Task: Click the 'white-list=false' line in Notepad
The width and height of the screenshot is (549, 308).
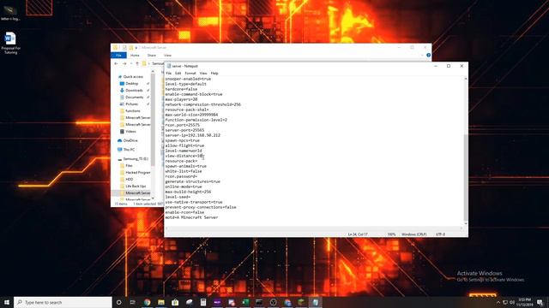Action: 184,171
